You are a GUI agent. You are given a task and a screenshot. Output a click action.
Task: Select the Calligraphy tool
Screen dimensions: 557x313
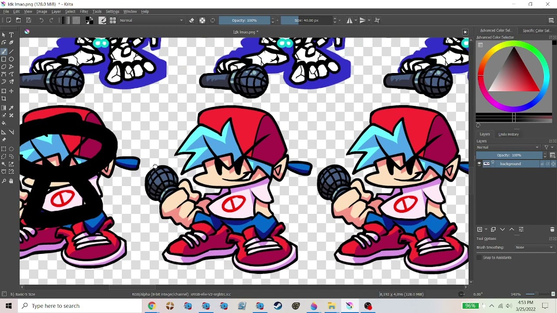(11, 43)
